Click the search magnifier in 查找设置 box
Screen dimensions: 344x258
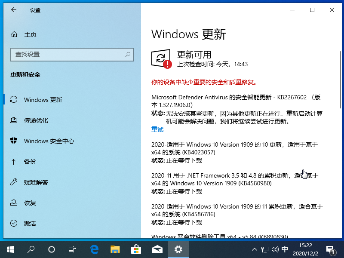tap(128, 55)
